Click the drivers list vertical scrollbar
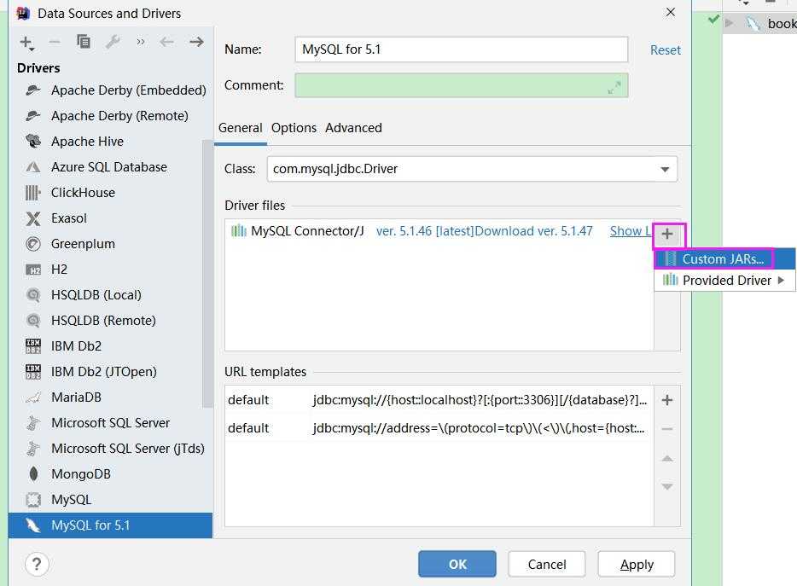Screen dimensions: 797x586 pyautogui.click(x=207, y=274)
